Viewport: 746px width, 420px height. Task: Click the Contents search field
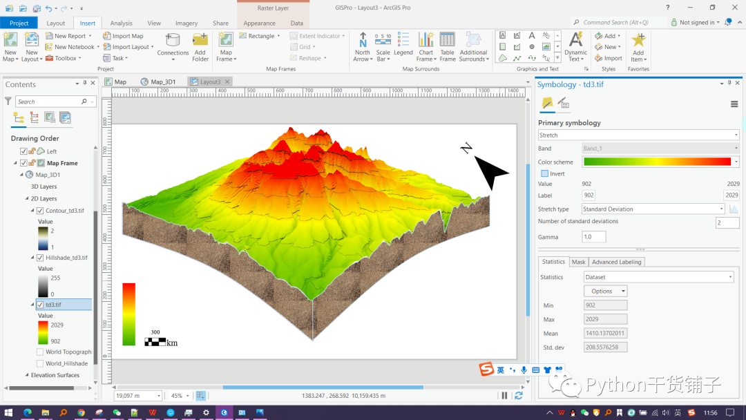[x=48, y=102]
